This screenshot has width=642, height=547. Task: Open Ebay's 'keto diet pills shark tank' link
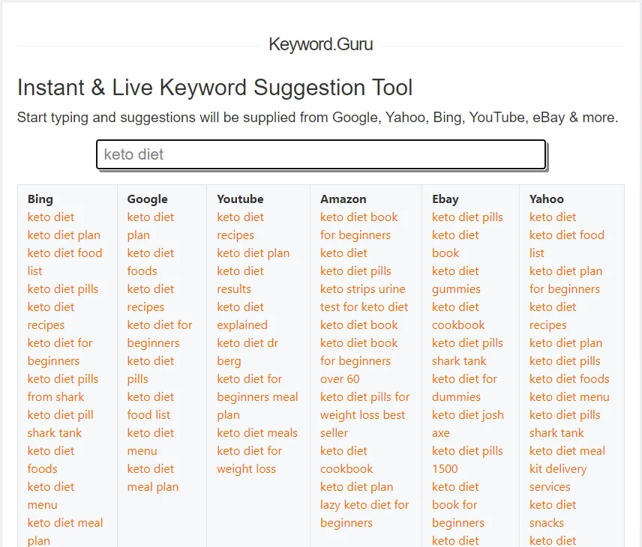pos(467,352)
